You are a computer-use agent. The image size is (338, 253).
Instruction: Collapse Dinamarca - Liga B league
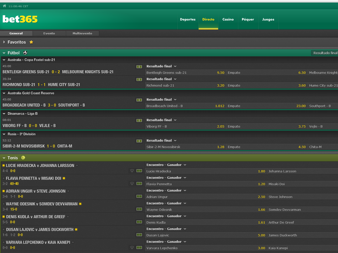click(4, 114)
